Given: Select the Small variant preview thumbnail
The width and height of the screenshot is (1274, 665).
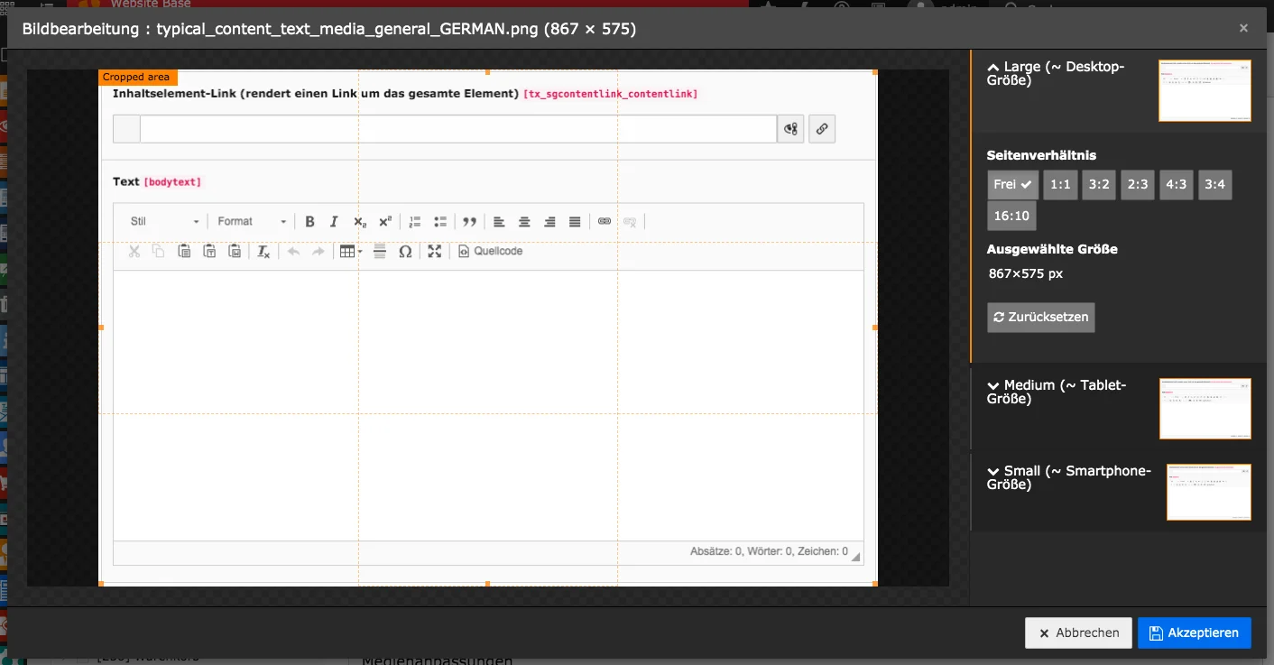Looking at the screenshot, I should click(1208, 492).
